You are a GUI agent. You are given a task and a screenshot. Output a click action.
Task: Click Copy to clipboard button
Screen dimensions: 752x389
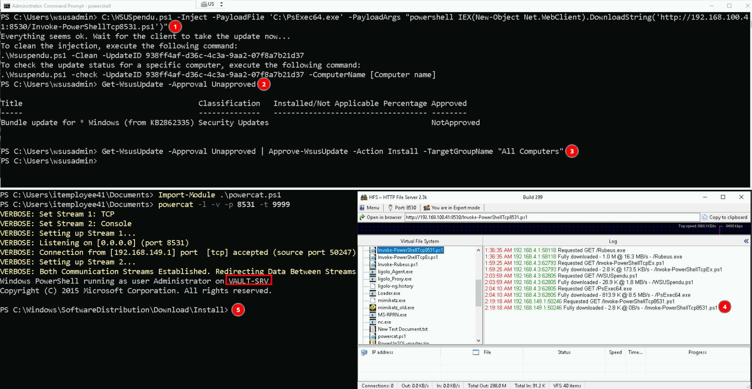point(724,217)
